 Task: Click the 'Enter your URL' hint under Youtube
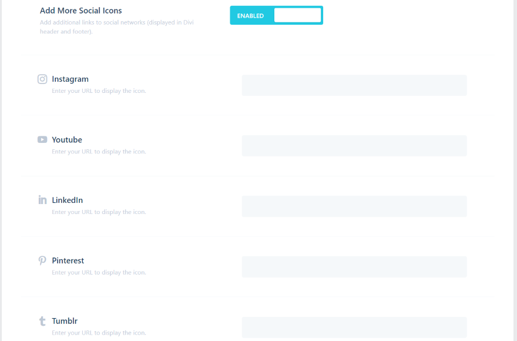(99, 152)
